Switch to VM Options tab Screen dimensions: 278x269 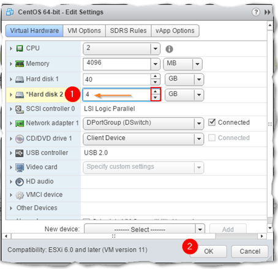(x=84, y=31)
